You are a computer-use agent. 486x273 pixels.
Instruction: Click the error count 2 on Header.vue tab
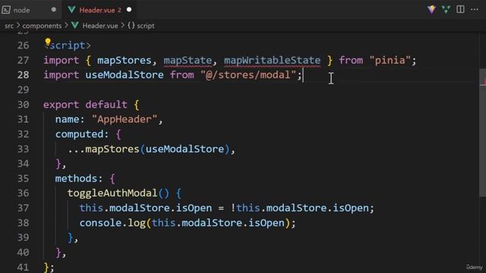click(119, 10)
